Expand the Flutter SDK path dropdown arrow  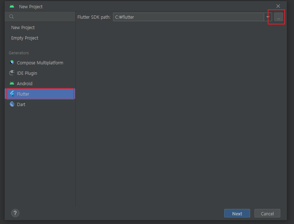(x=268, y=17)
